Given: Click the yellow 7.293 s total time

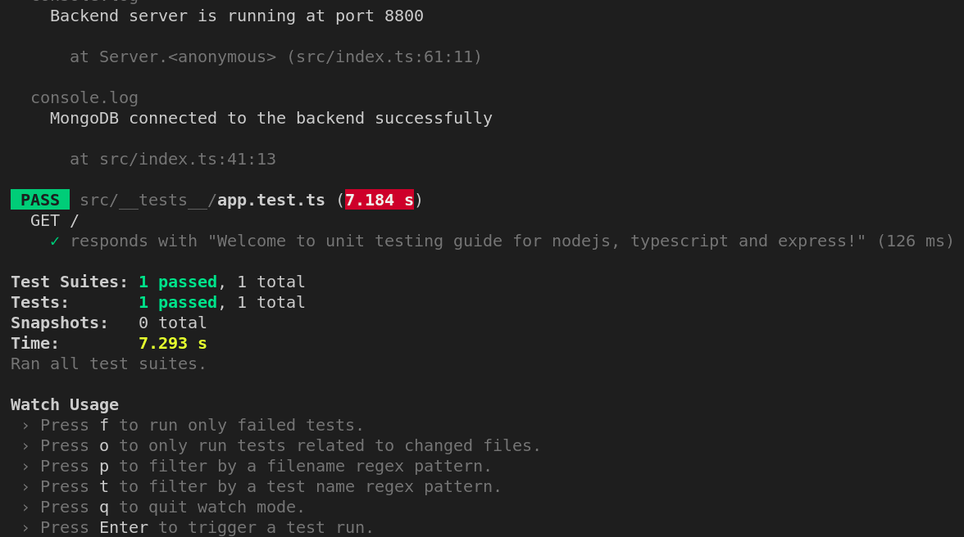Looking at the screenshot, I should click(172, 344).
